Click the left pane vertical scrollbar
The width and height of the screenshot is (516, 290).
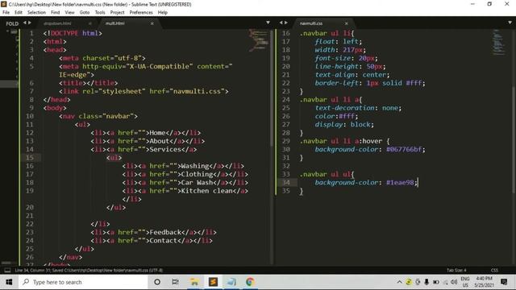click(x=272, y=89)
